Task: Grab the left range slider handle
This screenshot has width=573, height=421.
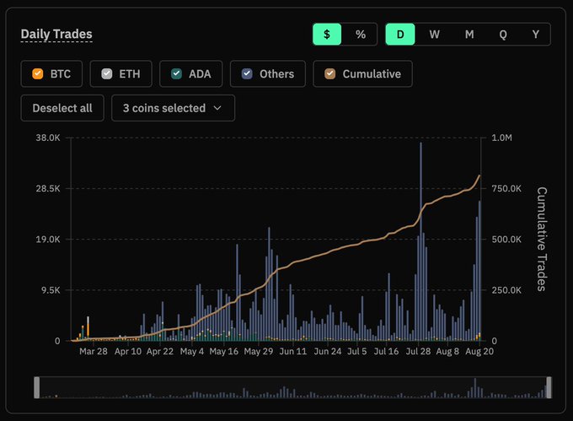Action: 36,387
